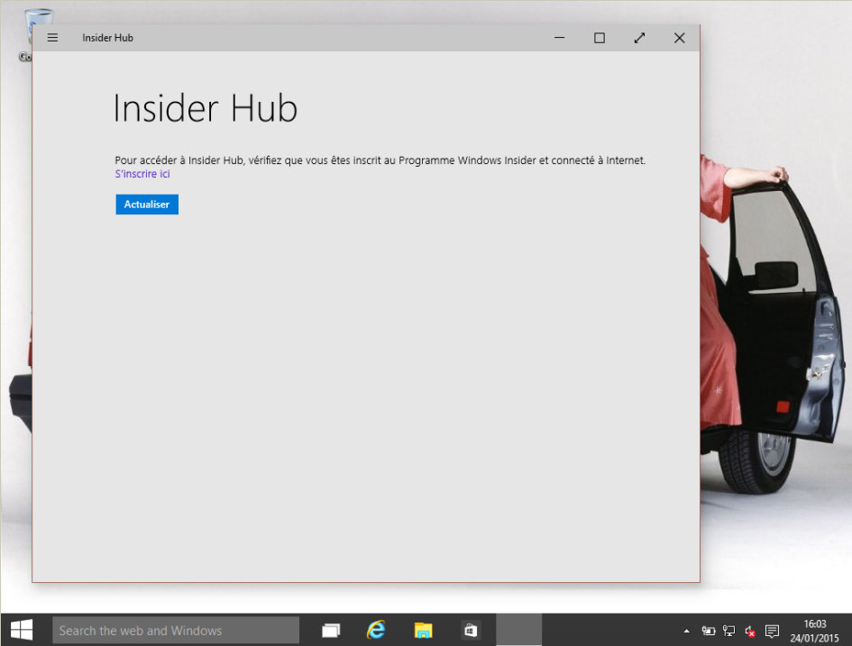Check battery status in the system tray
Viewport: 852px width, 646px height.
click(x=709, y=631)
